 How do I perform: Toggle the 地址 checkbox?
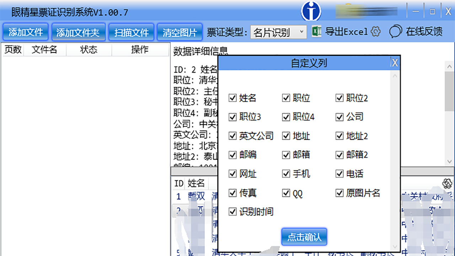pyautogui.click(x=286, y=136)
